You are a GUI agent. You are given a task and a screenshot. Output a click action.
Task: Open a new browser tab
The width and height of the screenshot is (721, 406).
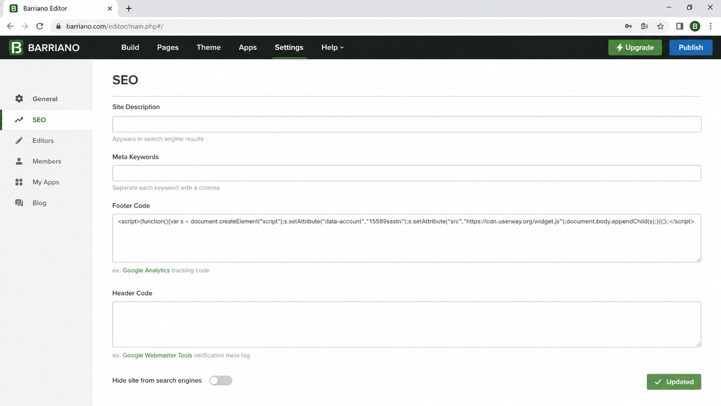pyautogui.click(x=129, y=9)
